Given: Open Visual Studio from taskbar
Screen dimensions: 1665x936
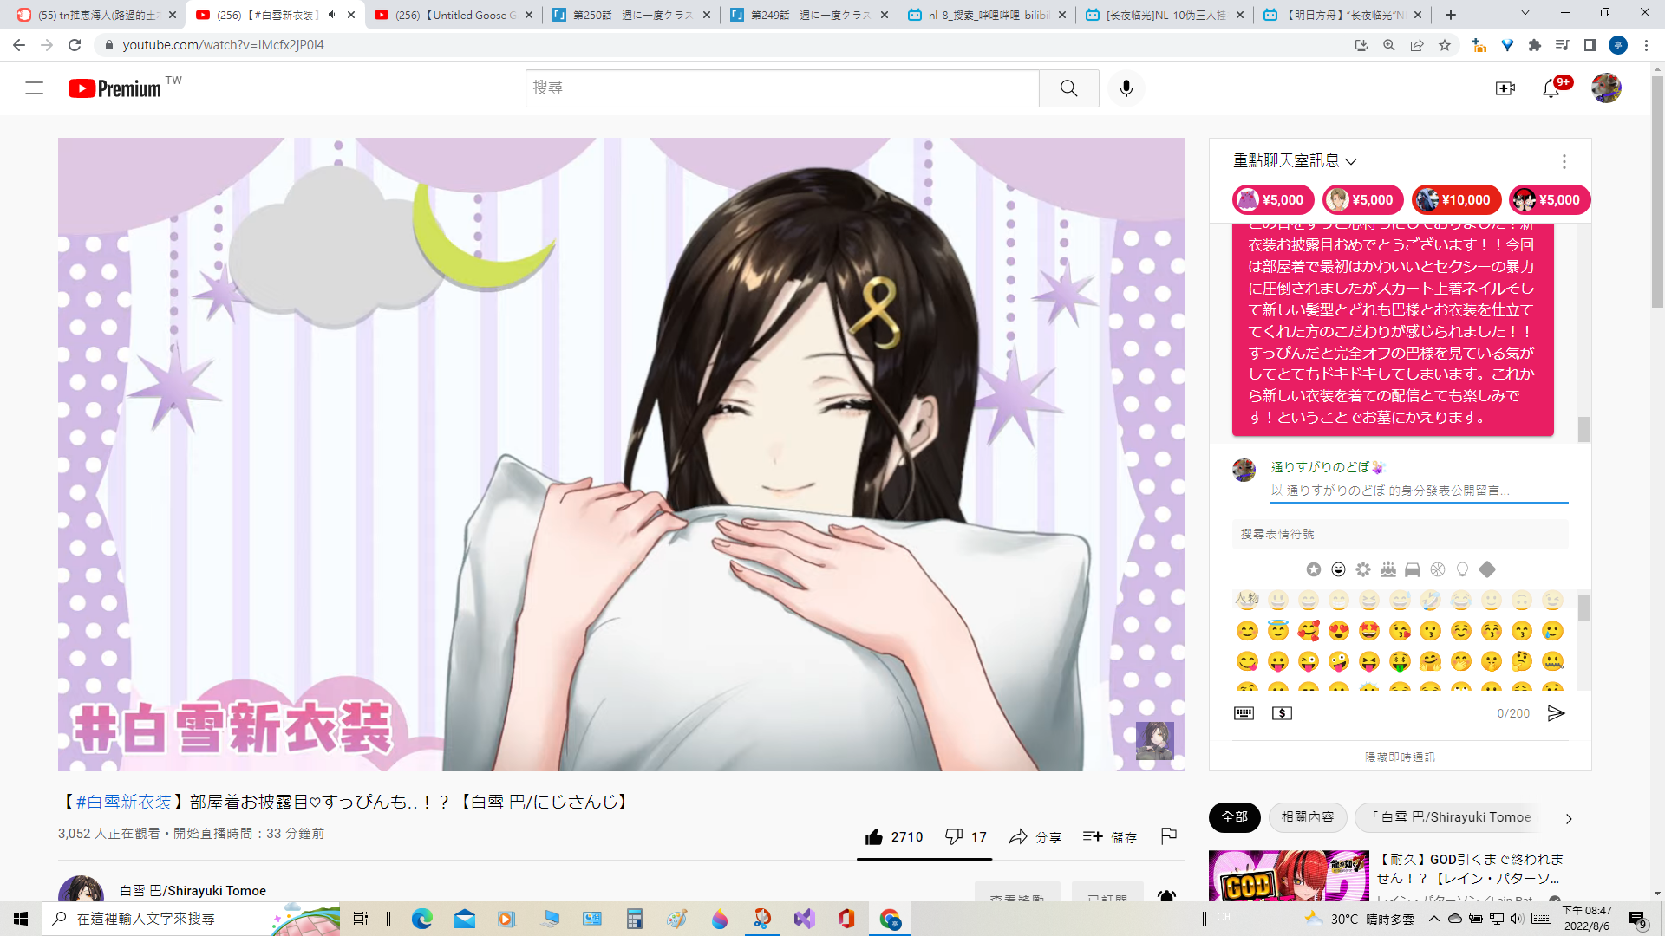Looking at the screenshot, I should pyautogui.click(x=805, y=919).
